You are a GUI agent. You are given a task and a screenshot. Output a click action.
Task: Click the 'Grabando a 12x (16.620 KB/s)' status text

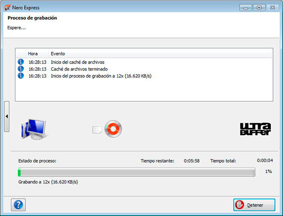pos(48,182)
